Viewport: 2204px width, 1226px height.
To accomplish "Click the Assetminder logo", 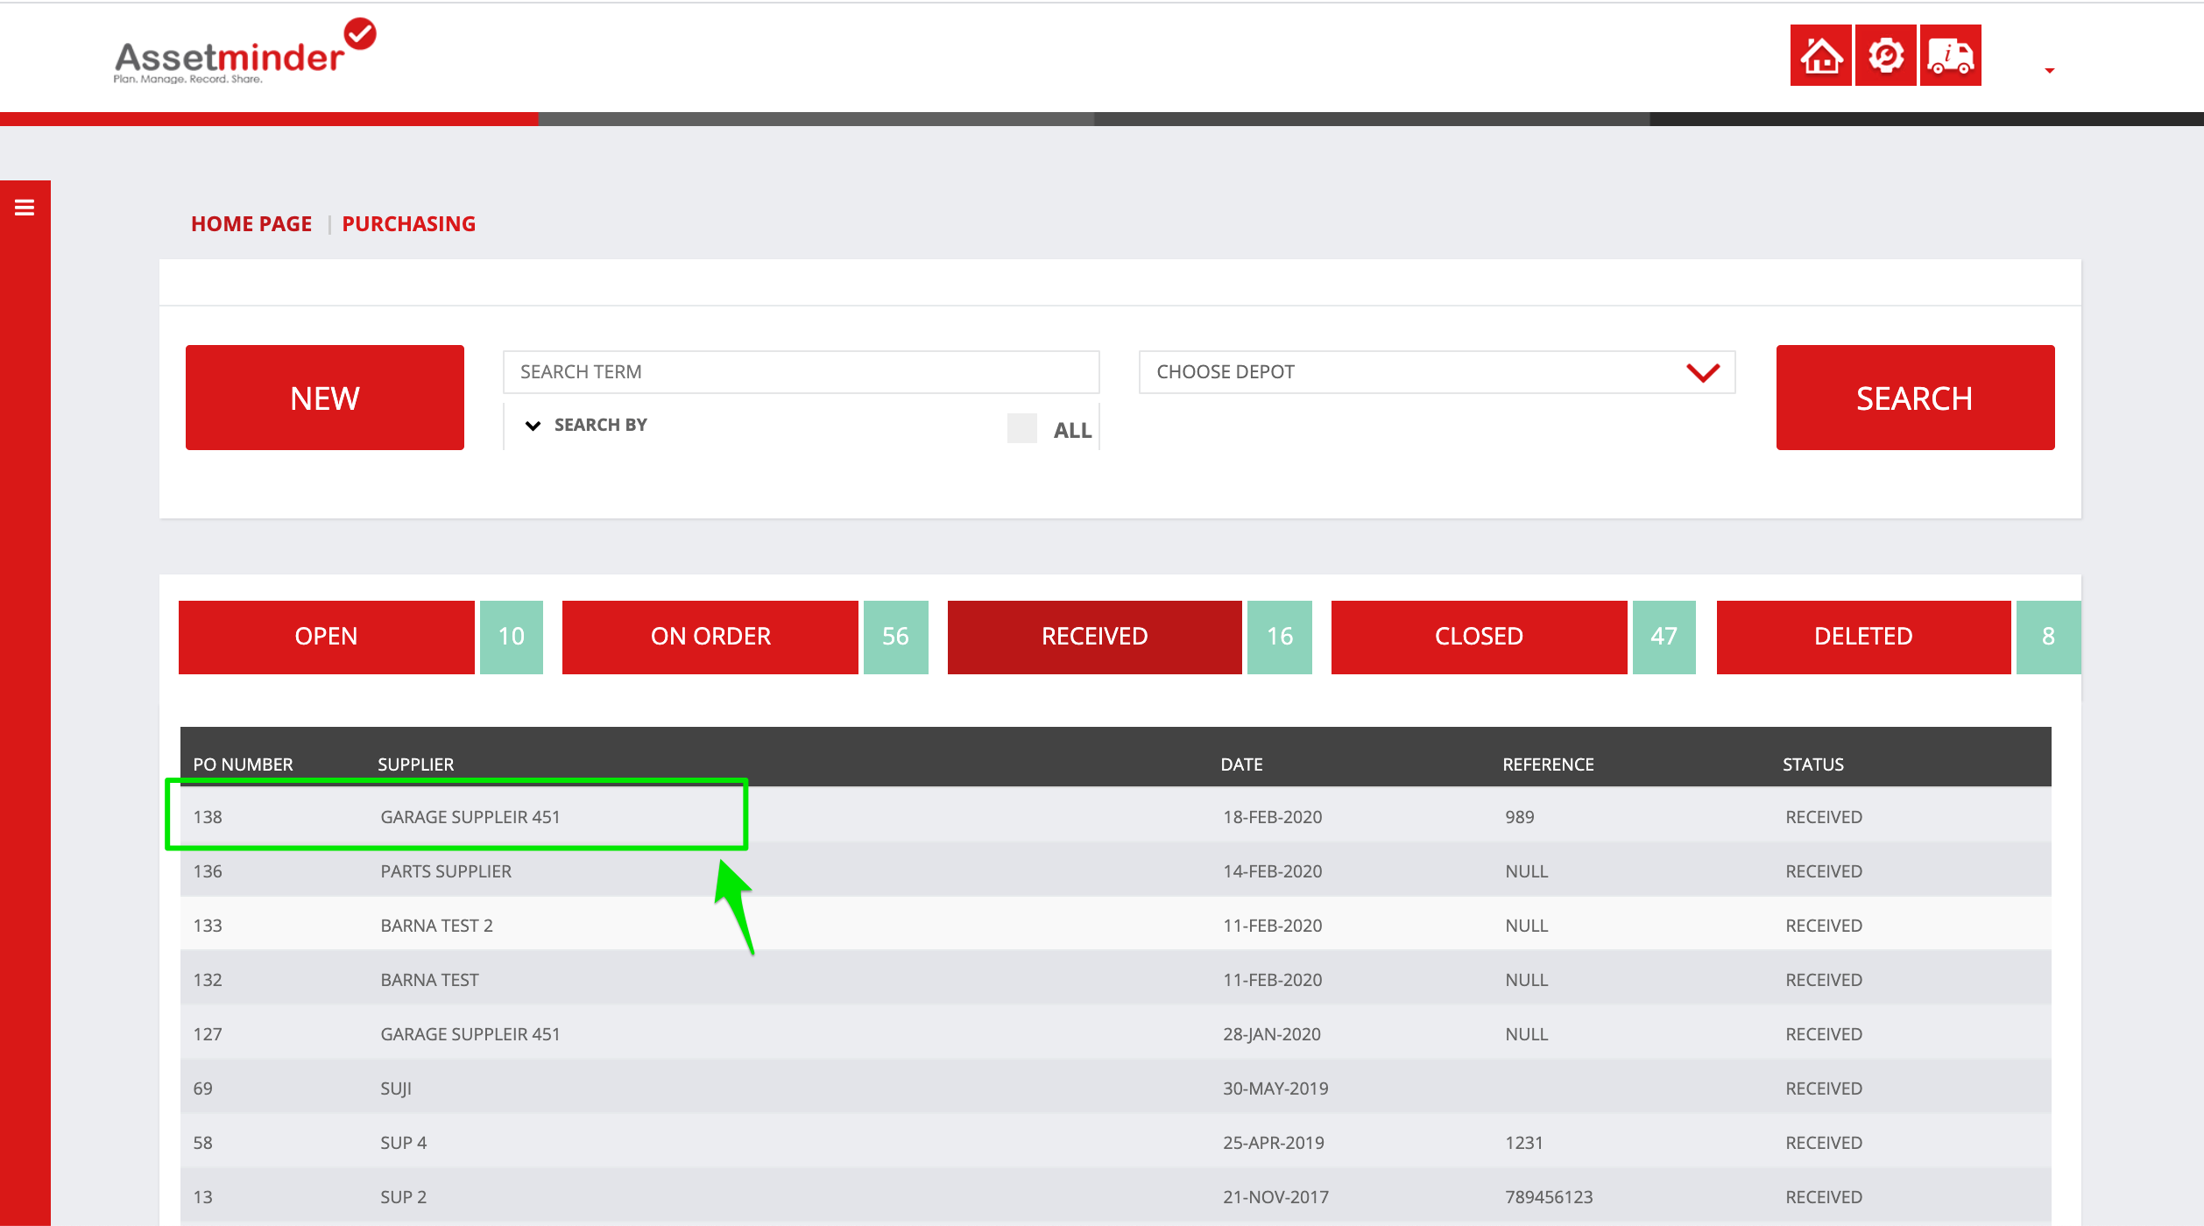I will pyautogui.click(x=244, y=52).
